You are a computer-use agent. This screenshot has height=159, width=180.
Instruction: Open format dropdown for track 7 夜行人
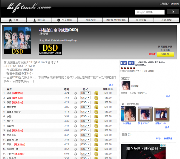tap(85, 121)
